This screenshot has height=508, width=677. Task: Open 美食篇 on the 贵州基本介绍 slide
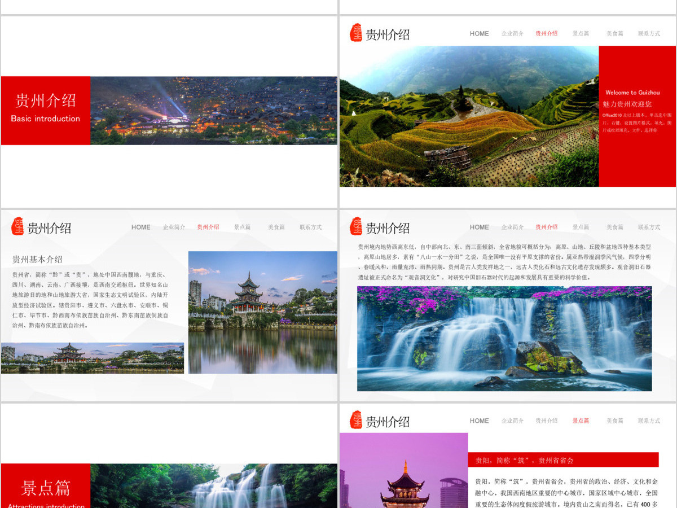[276, 227]
